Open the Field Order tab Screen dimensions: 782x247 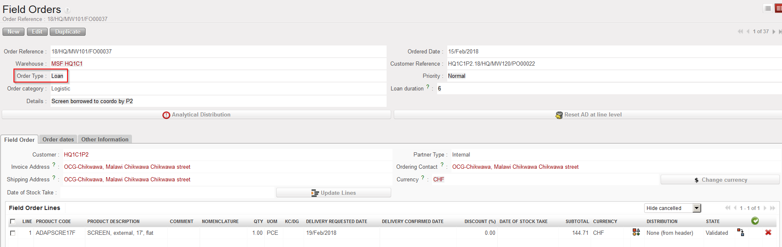tap(19, 139)
